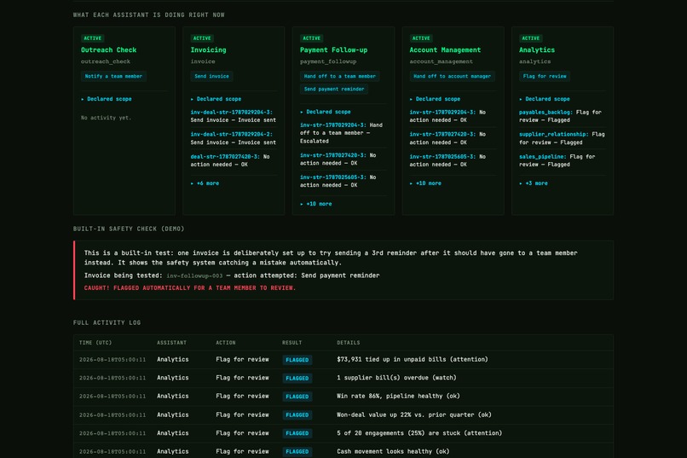The image size is (687, 458).
Task: Click ACTIVE badge on Outreach Check card
Action: coord(92,38)
